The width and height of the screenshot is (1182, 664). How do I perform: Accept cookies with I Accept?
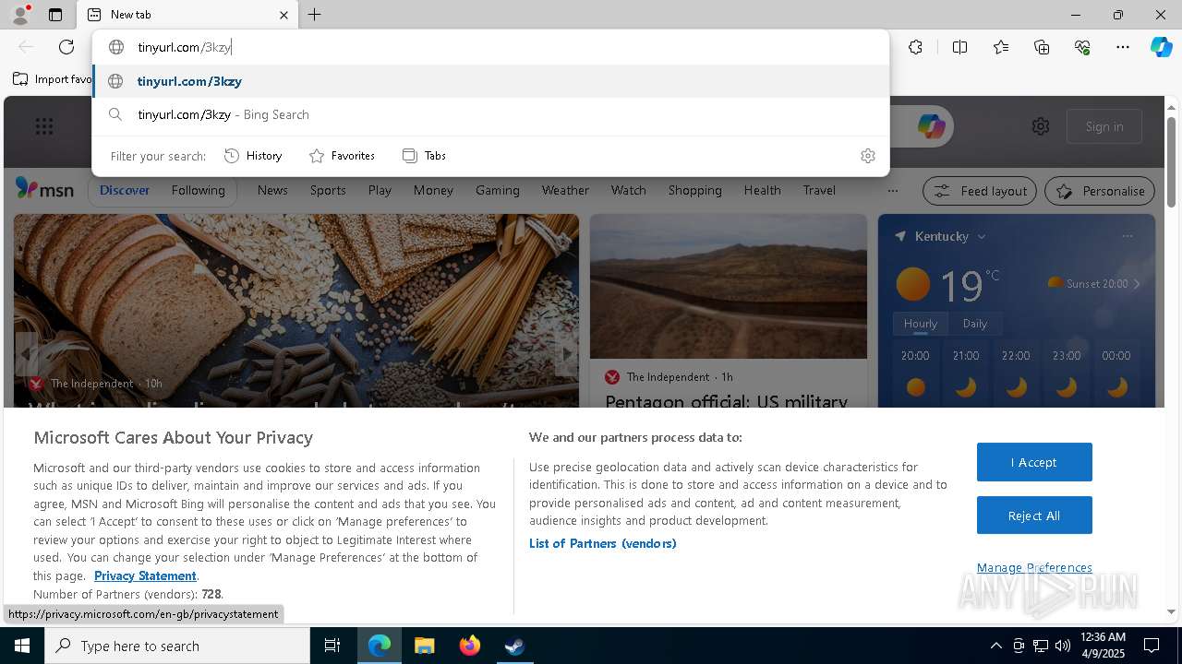[1034, 462]
